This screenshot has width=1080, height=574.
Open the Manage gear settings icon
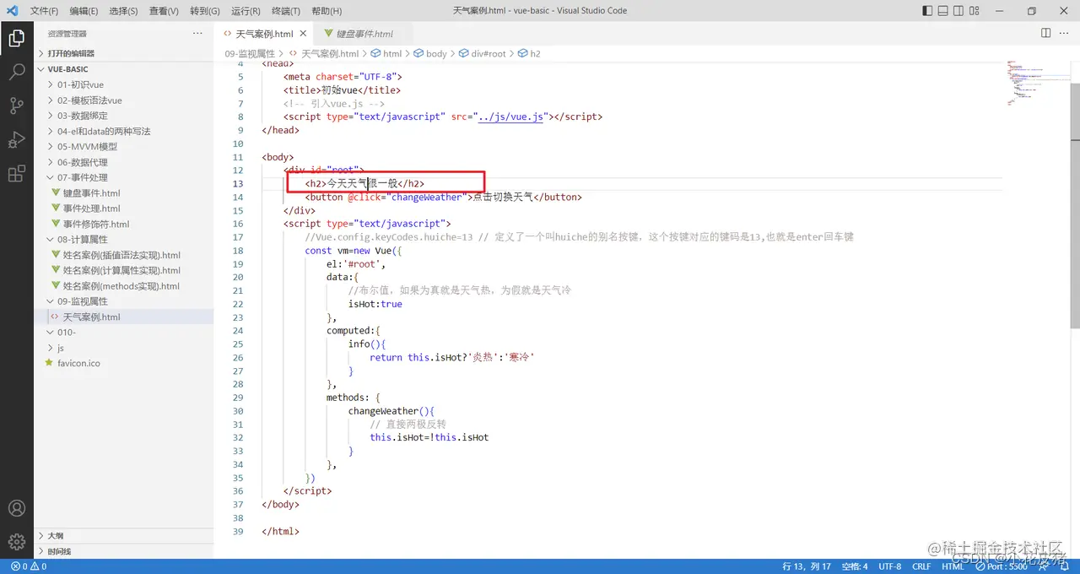(x=16, y=542)
